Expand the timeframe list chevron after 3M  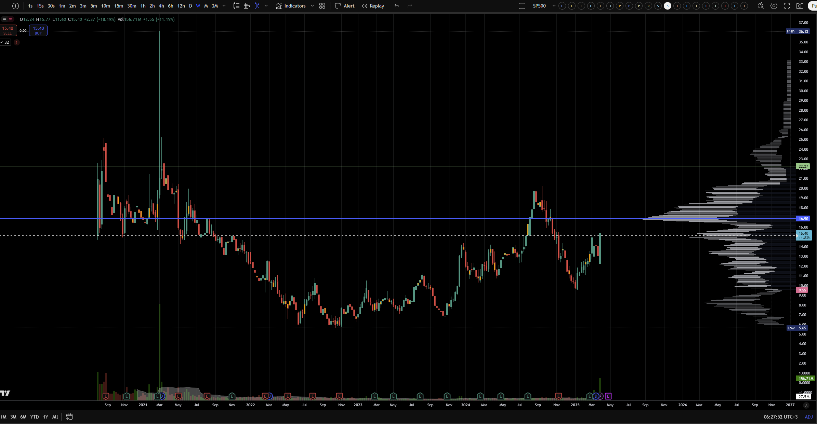pos(224,6)
